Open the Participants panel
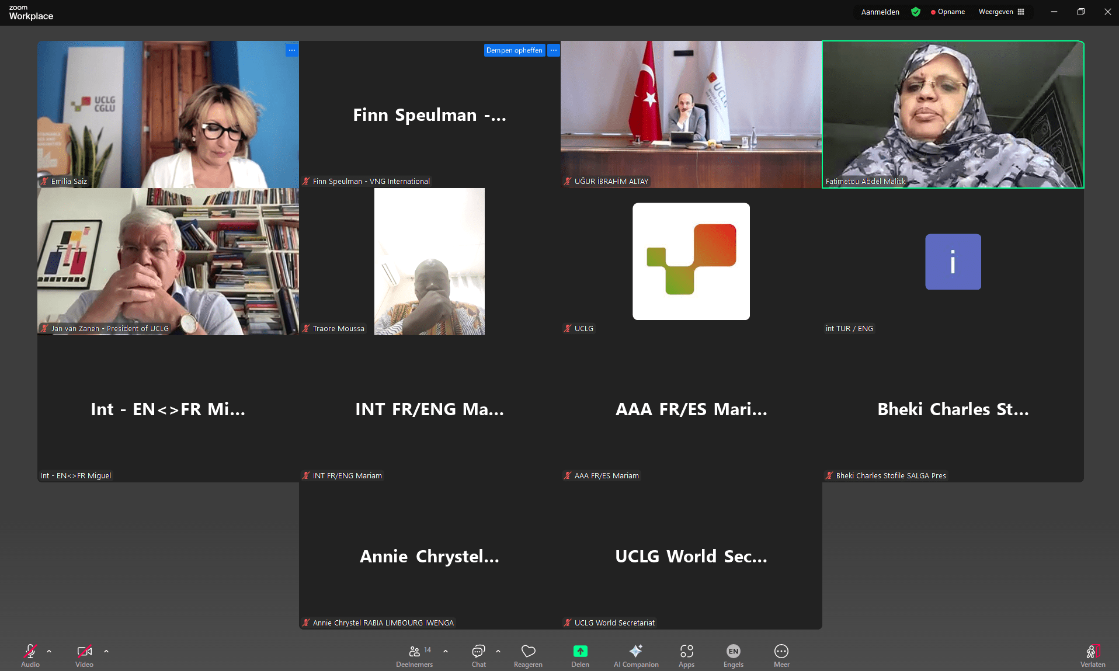The image size is (1119, 671). [414, 655]
